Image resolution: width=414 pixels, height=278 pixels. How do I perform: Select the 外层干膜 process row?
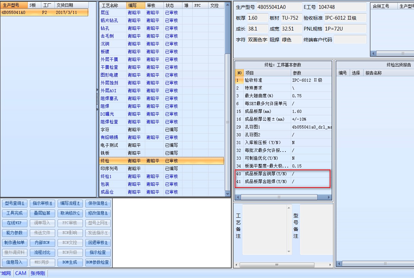tap(162, 59)
